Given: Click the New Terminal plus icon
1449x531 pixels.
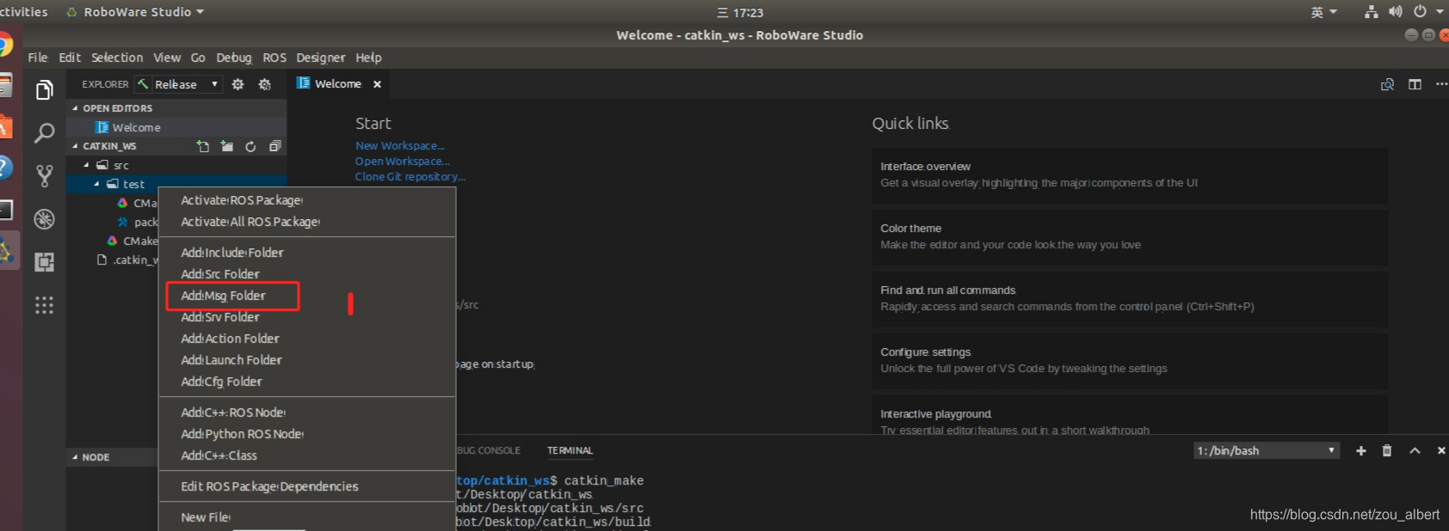Looking at the screenshot, I should click(x=1361, y=451).
